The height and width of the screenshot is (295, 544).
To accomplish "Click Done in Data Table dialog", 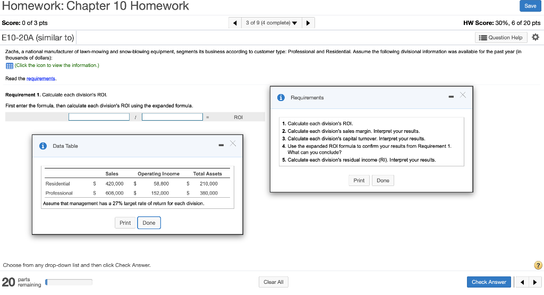I will 149,223.
